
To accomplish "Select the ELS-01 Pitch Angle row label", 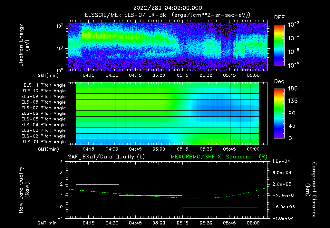I will pyautogui.click(x=44, y=142).
